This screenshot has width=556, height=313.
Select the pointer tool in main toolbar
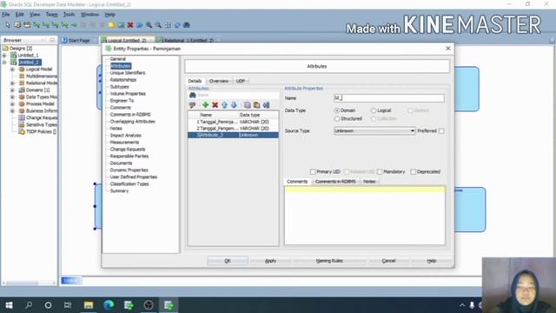tap(8, 25)
